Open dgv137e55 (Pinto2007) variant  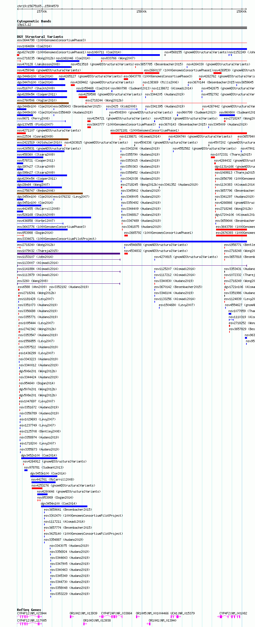click(35, 124)
